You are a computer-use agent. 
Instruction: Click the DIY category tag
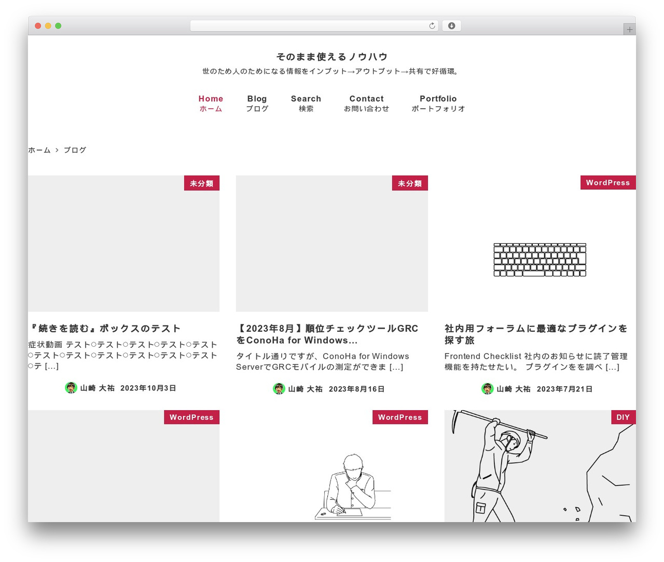pos(623,417)
